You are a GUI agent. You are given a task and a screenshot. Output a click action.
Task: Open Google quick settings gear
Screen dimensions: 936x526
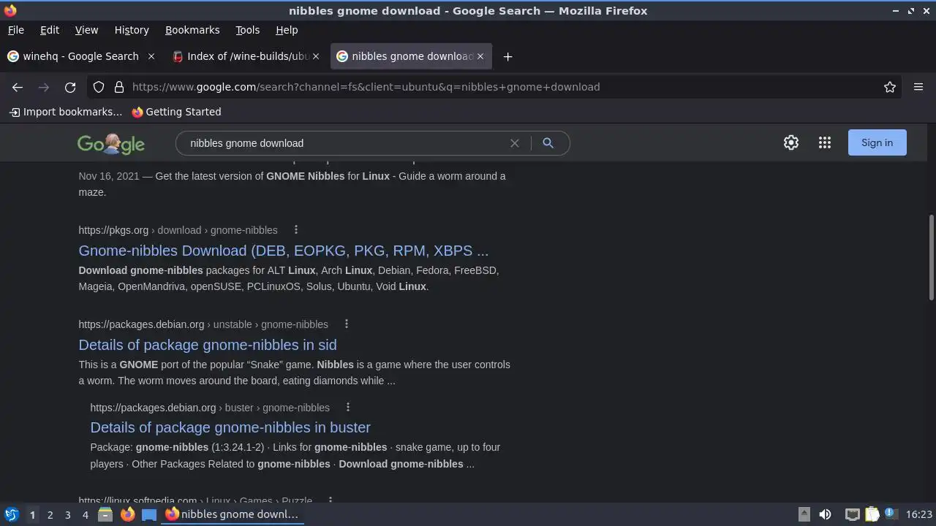791,143
